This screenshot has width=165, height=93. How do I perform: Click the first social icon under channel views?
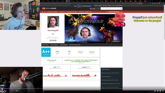pyautogui.click(x=51, y=41)
